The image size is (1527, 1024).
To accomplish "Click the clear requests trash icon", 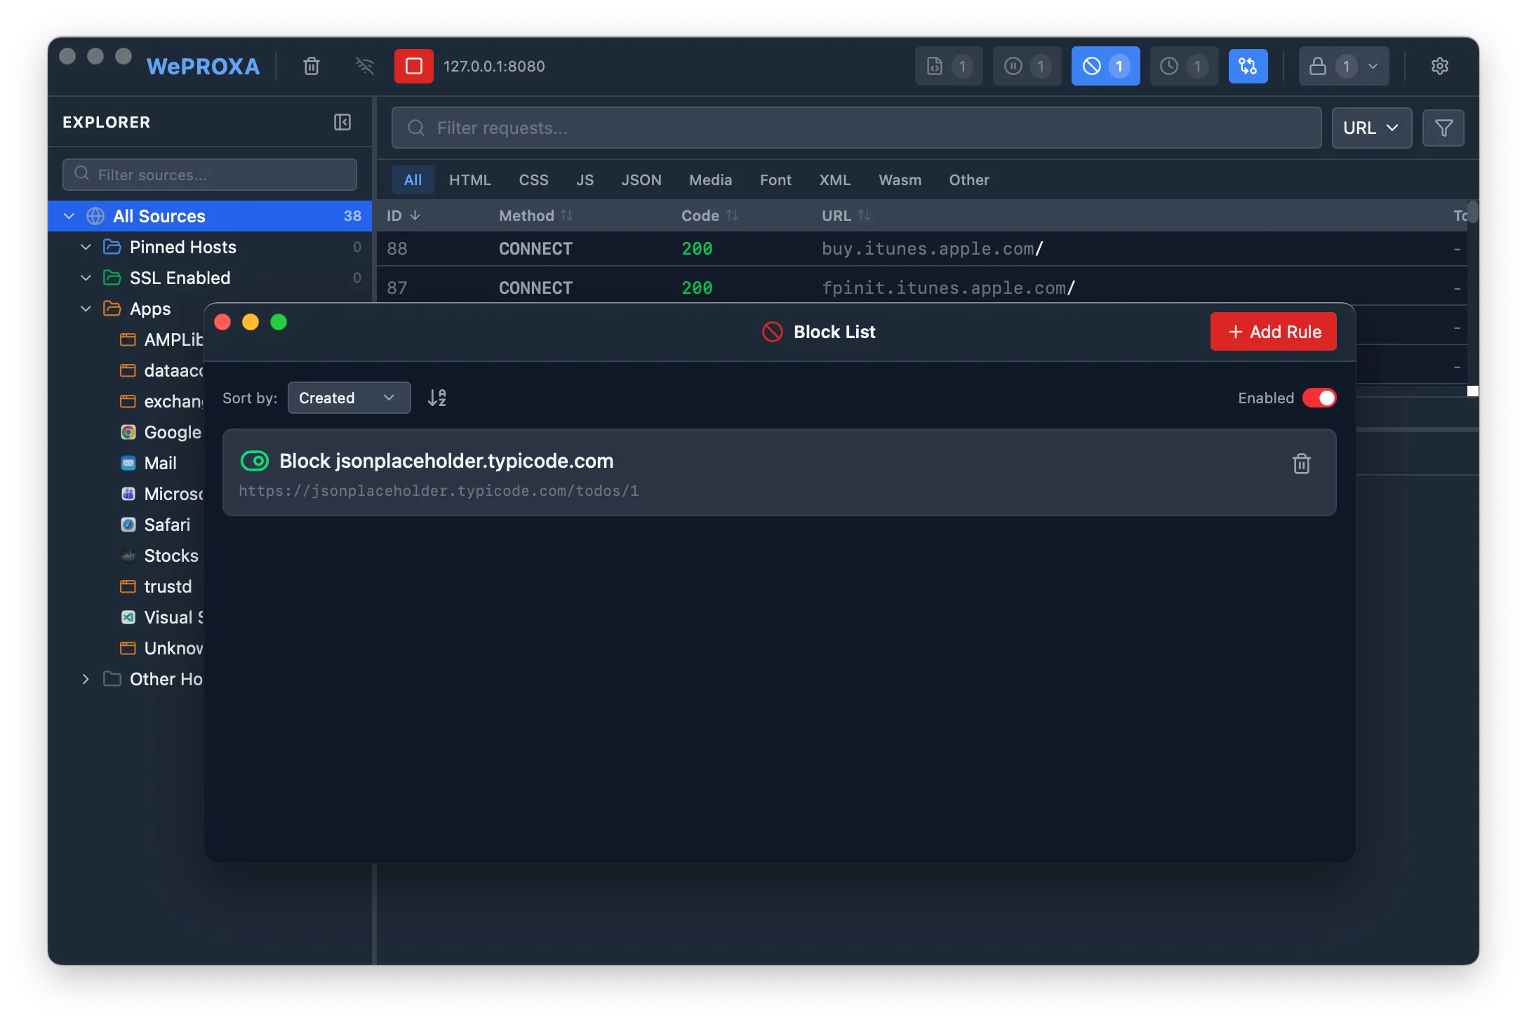I will pyautogui.click(x=312, y=66).
